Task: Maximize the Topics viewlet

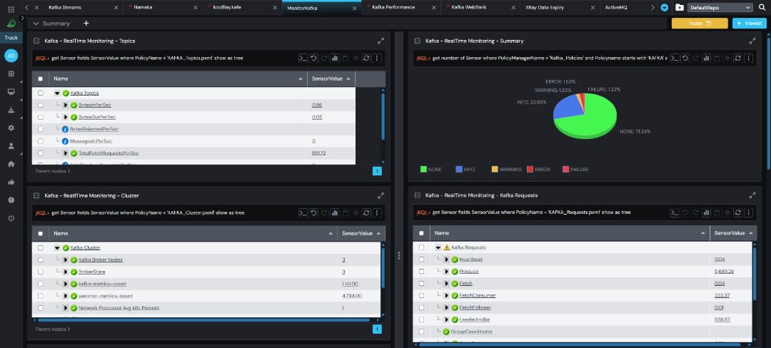Action: click(x=381, y=41)
